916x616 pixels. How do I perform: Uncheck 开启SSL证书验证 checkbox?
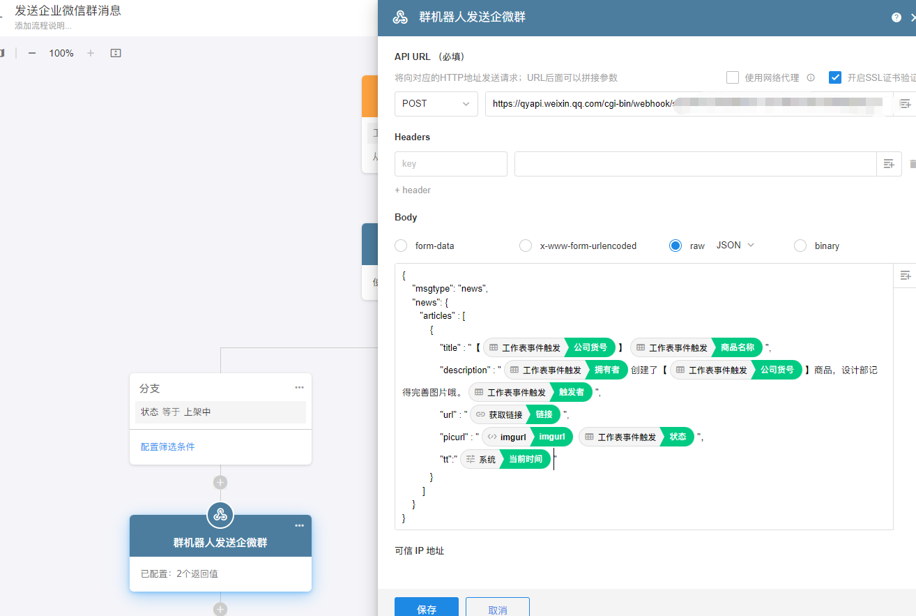click(834, 77)
